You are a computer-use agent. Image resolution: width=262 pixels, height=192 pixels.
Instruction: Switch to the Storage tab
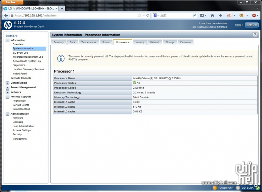pos(170,42)
